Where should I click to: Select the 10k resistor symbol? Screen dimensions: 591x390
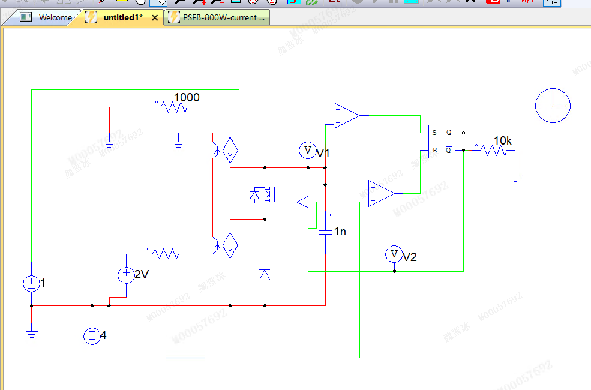(x=494, y=151)
